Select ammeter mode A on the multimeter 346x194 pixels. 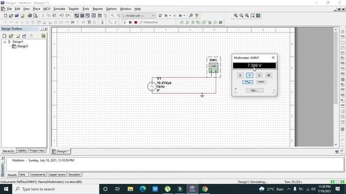click(240, 75)
